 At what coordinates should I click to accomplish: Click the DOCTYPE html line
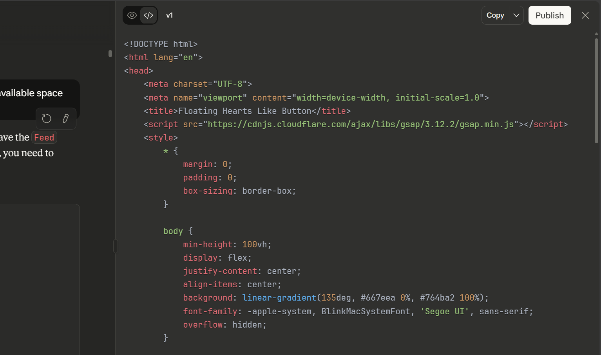click(161, 44)
